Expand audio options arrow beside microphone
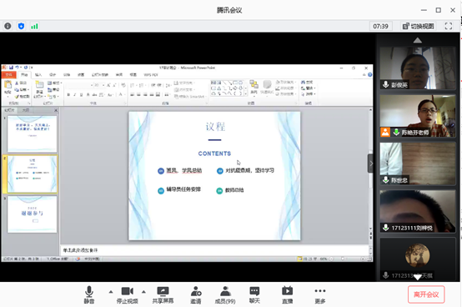This screenshot has height=307, width=462. (111, 292)
